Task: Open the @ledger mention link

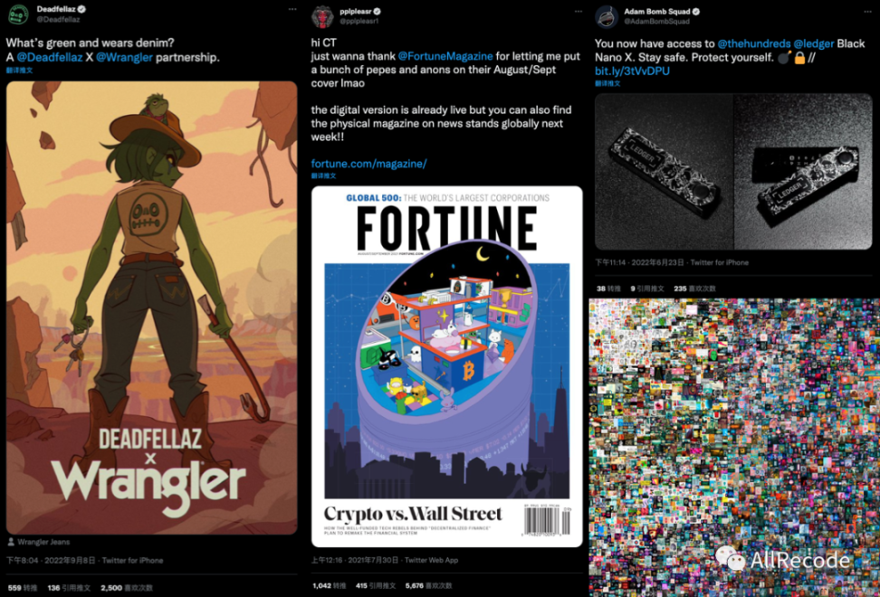Action: pyautogui.click(x=814, y=43)
